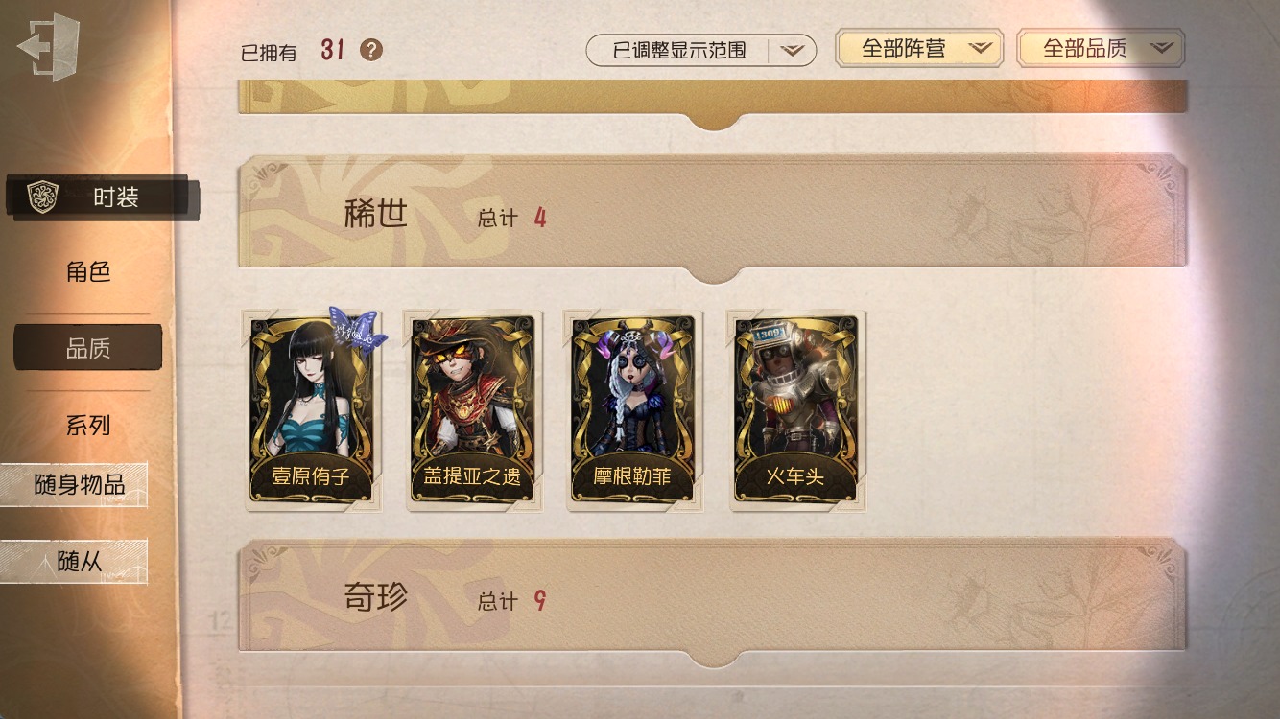The height and width of the screenshot is (719, 1280).
Task: Open the 已调整显示范围 dropdown
Action: pos(700,50)
